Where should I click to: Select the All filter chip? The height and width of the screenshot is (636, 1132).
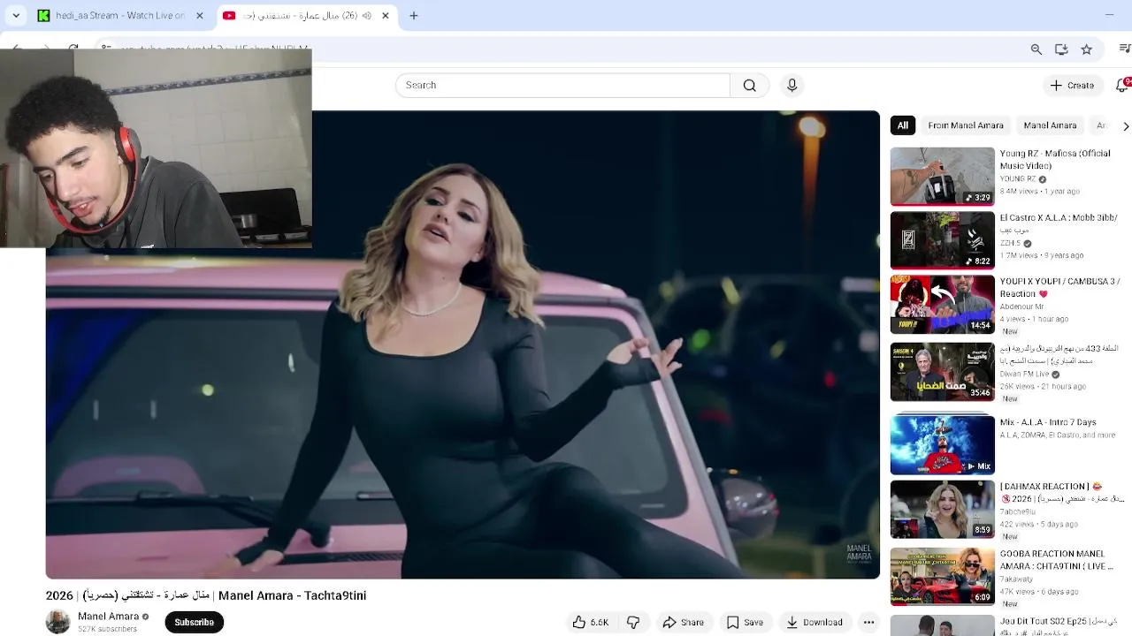pyautogui.click(x=902, y=125)
